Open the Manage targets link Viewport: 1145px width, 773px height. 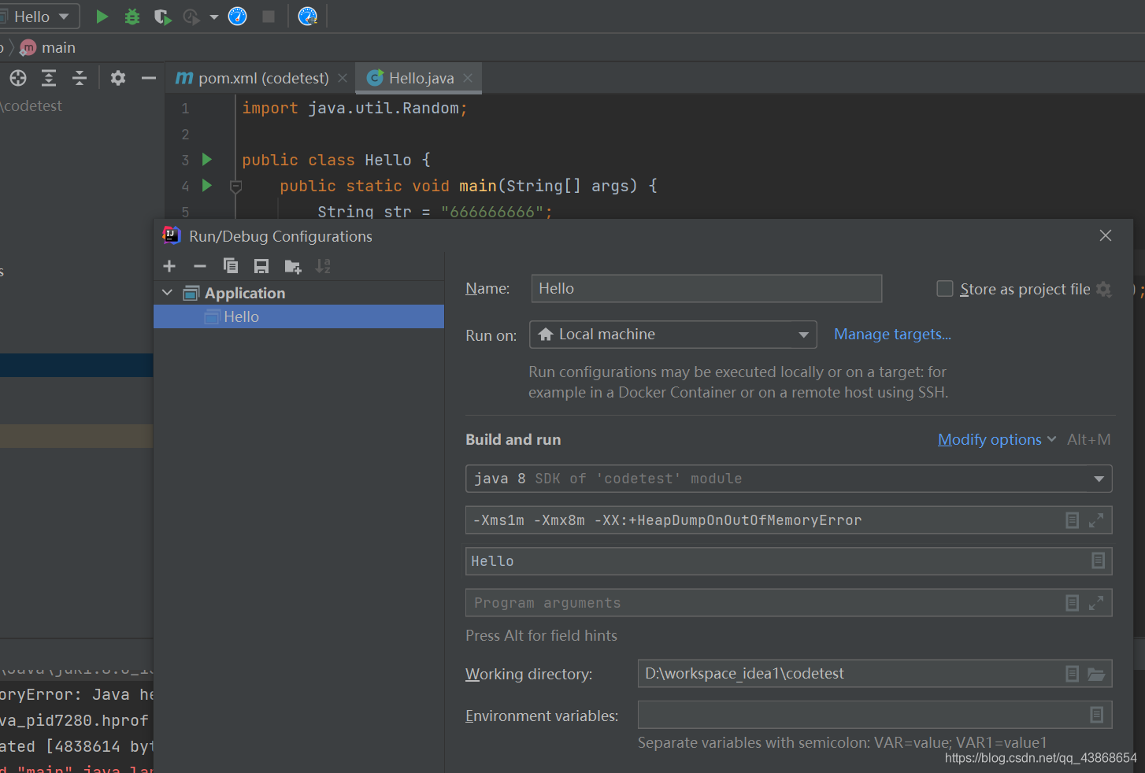tap(892, 334)
